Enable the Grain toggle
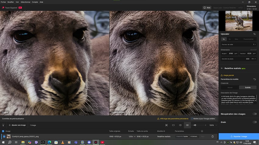This screenshot has height=145, width=259. pos(254,122)
